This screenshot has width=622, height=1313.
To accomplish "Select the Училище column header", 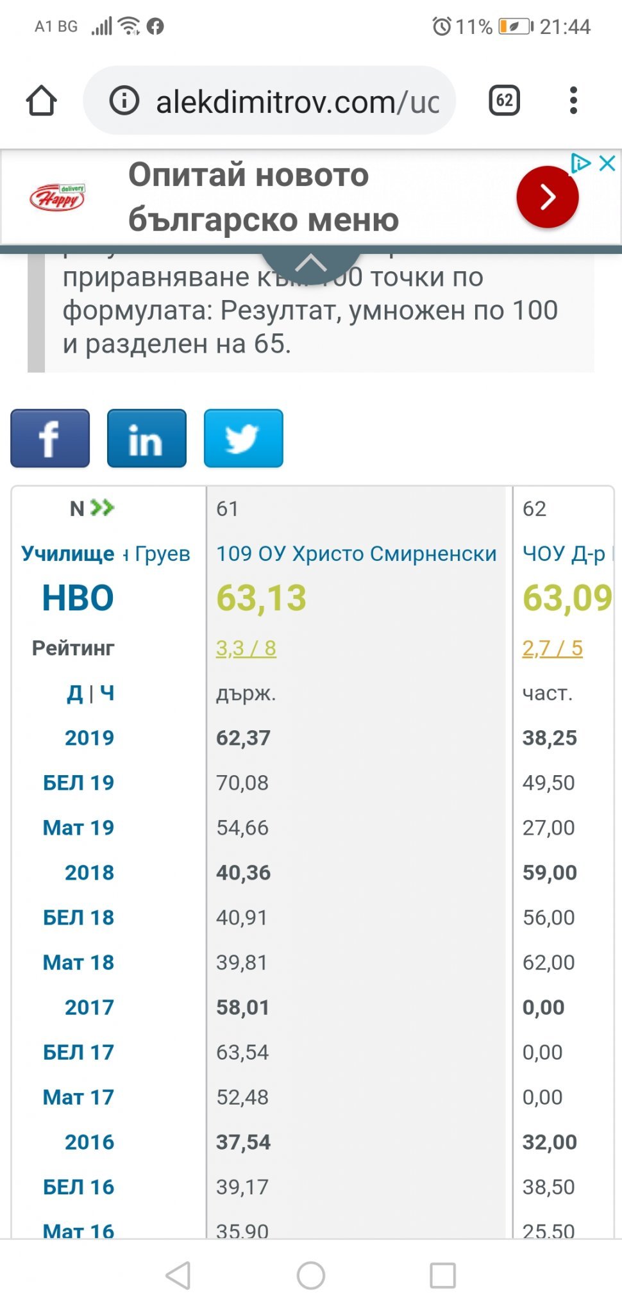I will tap(68, 553).
